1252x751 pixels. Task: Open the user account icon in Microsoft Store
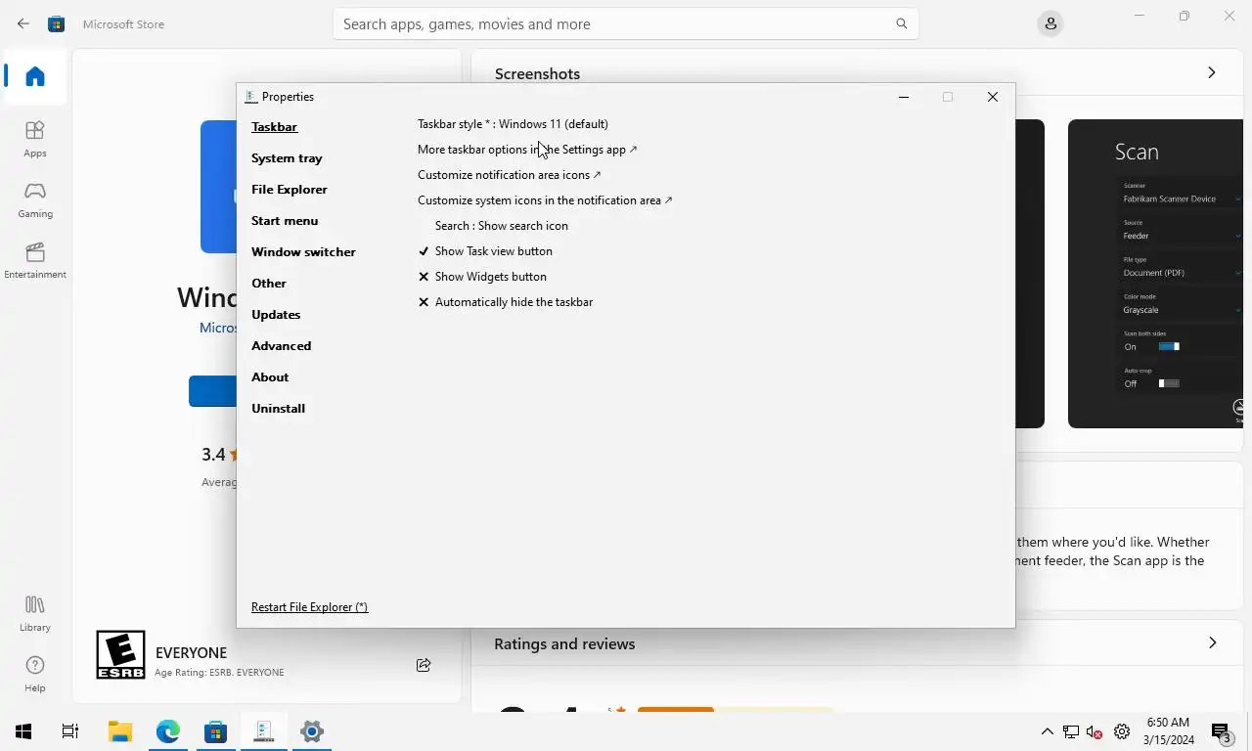(1051, 23)
